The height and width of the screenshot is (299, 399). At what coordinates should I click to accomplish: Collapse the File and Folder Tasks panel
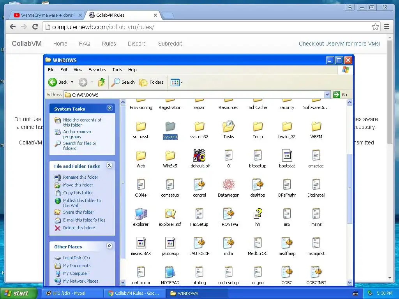[109, 165]
